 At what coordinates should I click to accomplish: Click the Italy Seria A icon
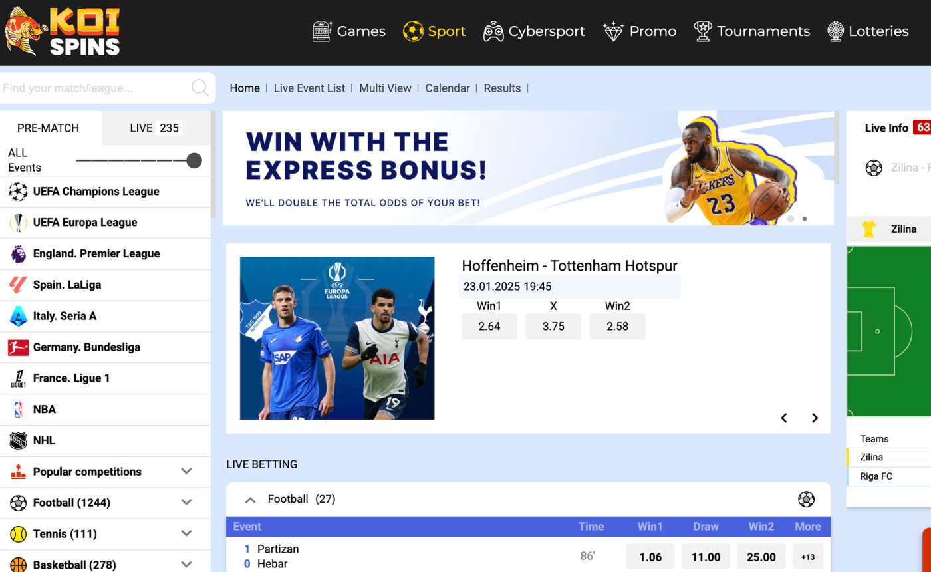[18, 316]
